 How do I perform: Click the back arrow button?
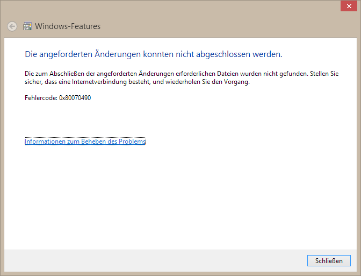click(12, 26)
